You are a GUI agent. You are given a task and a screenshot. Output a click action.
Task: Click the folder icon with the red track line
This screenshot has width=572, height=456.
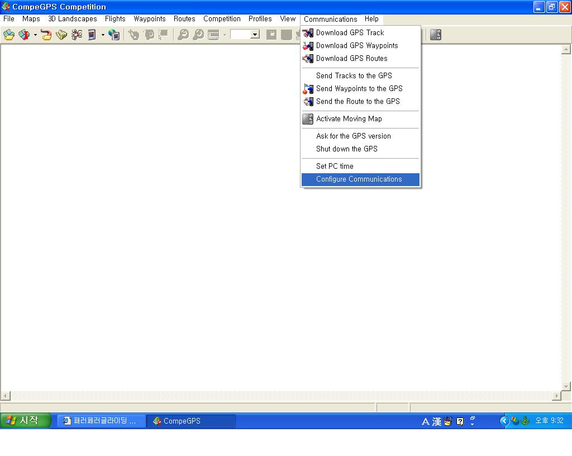(46, 35)
